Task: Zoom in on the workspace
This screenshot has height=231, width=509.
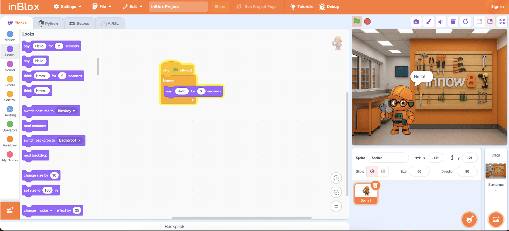Action: (336, 178)
